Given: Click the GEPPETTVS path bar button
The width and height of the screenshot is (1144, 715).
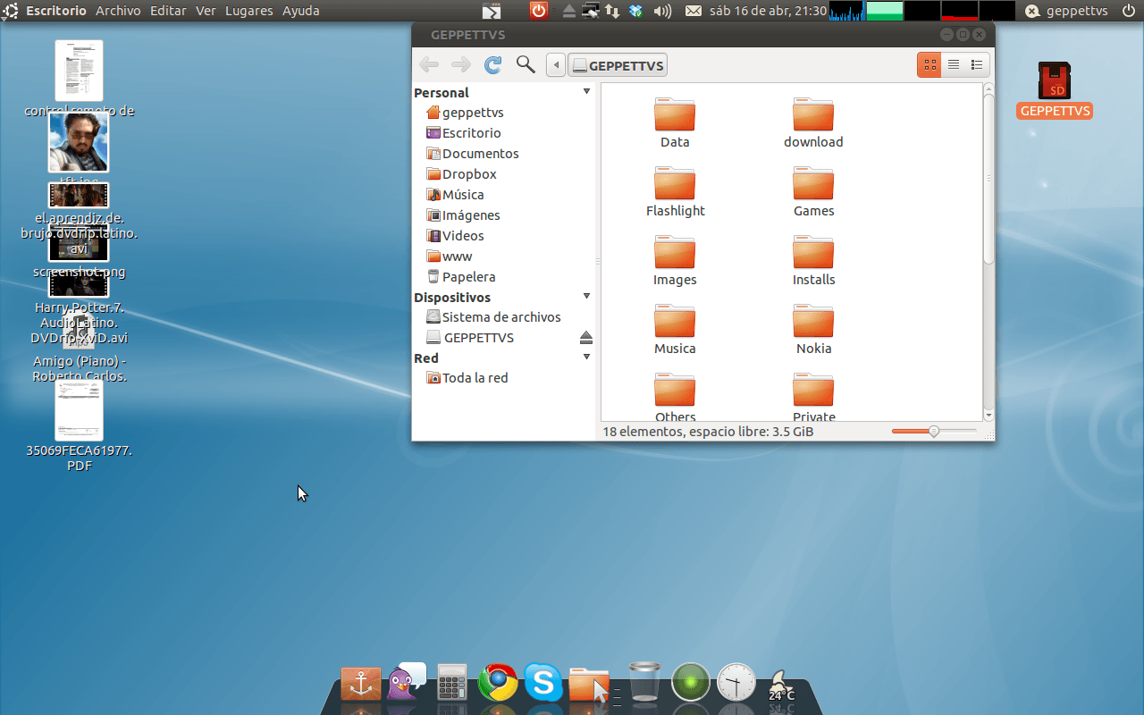Looking at the screenshot, I should [x=618, y=65].
